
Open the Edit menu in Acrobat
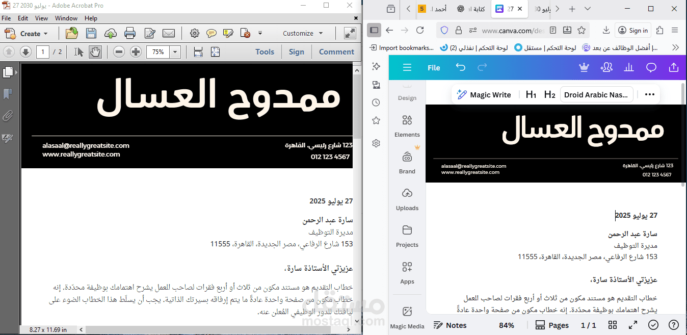coord(23,18)
